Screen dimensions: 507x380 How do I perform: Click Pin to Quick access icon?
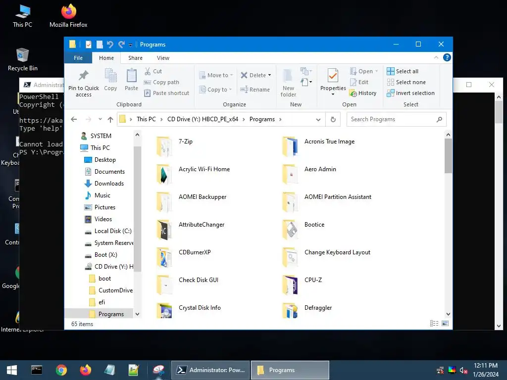click(83, 76)
